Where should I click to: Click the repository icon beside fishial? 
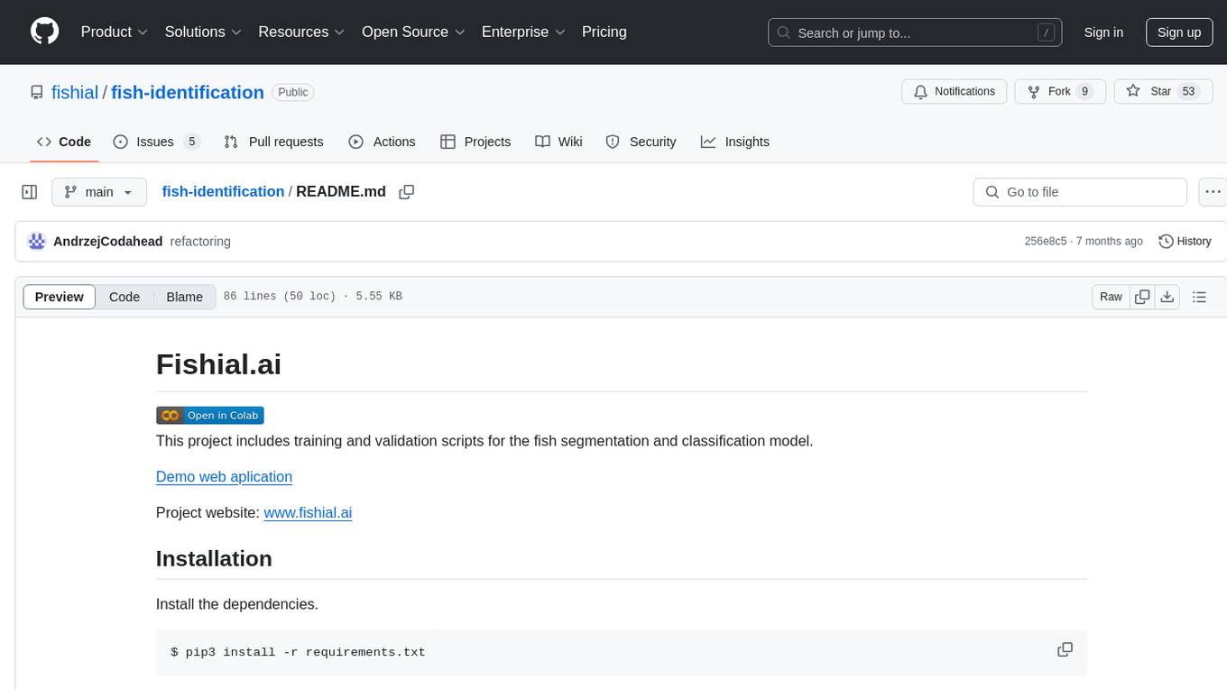coord(37,92)
